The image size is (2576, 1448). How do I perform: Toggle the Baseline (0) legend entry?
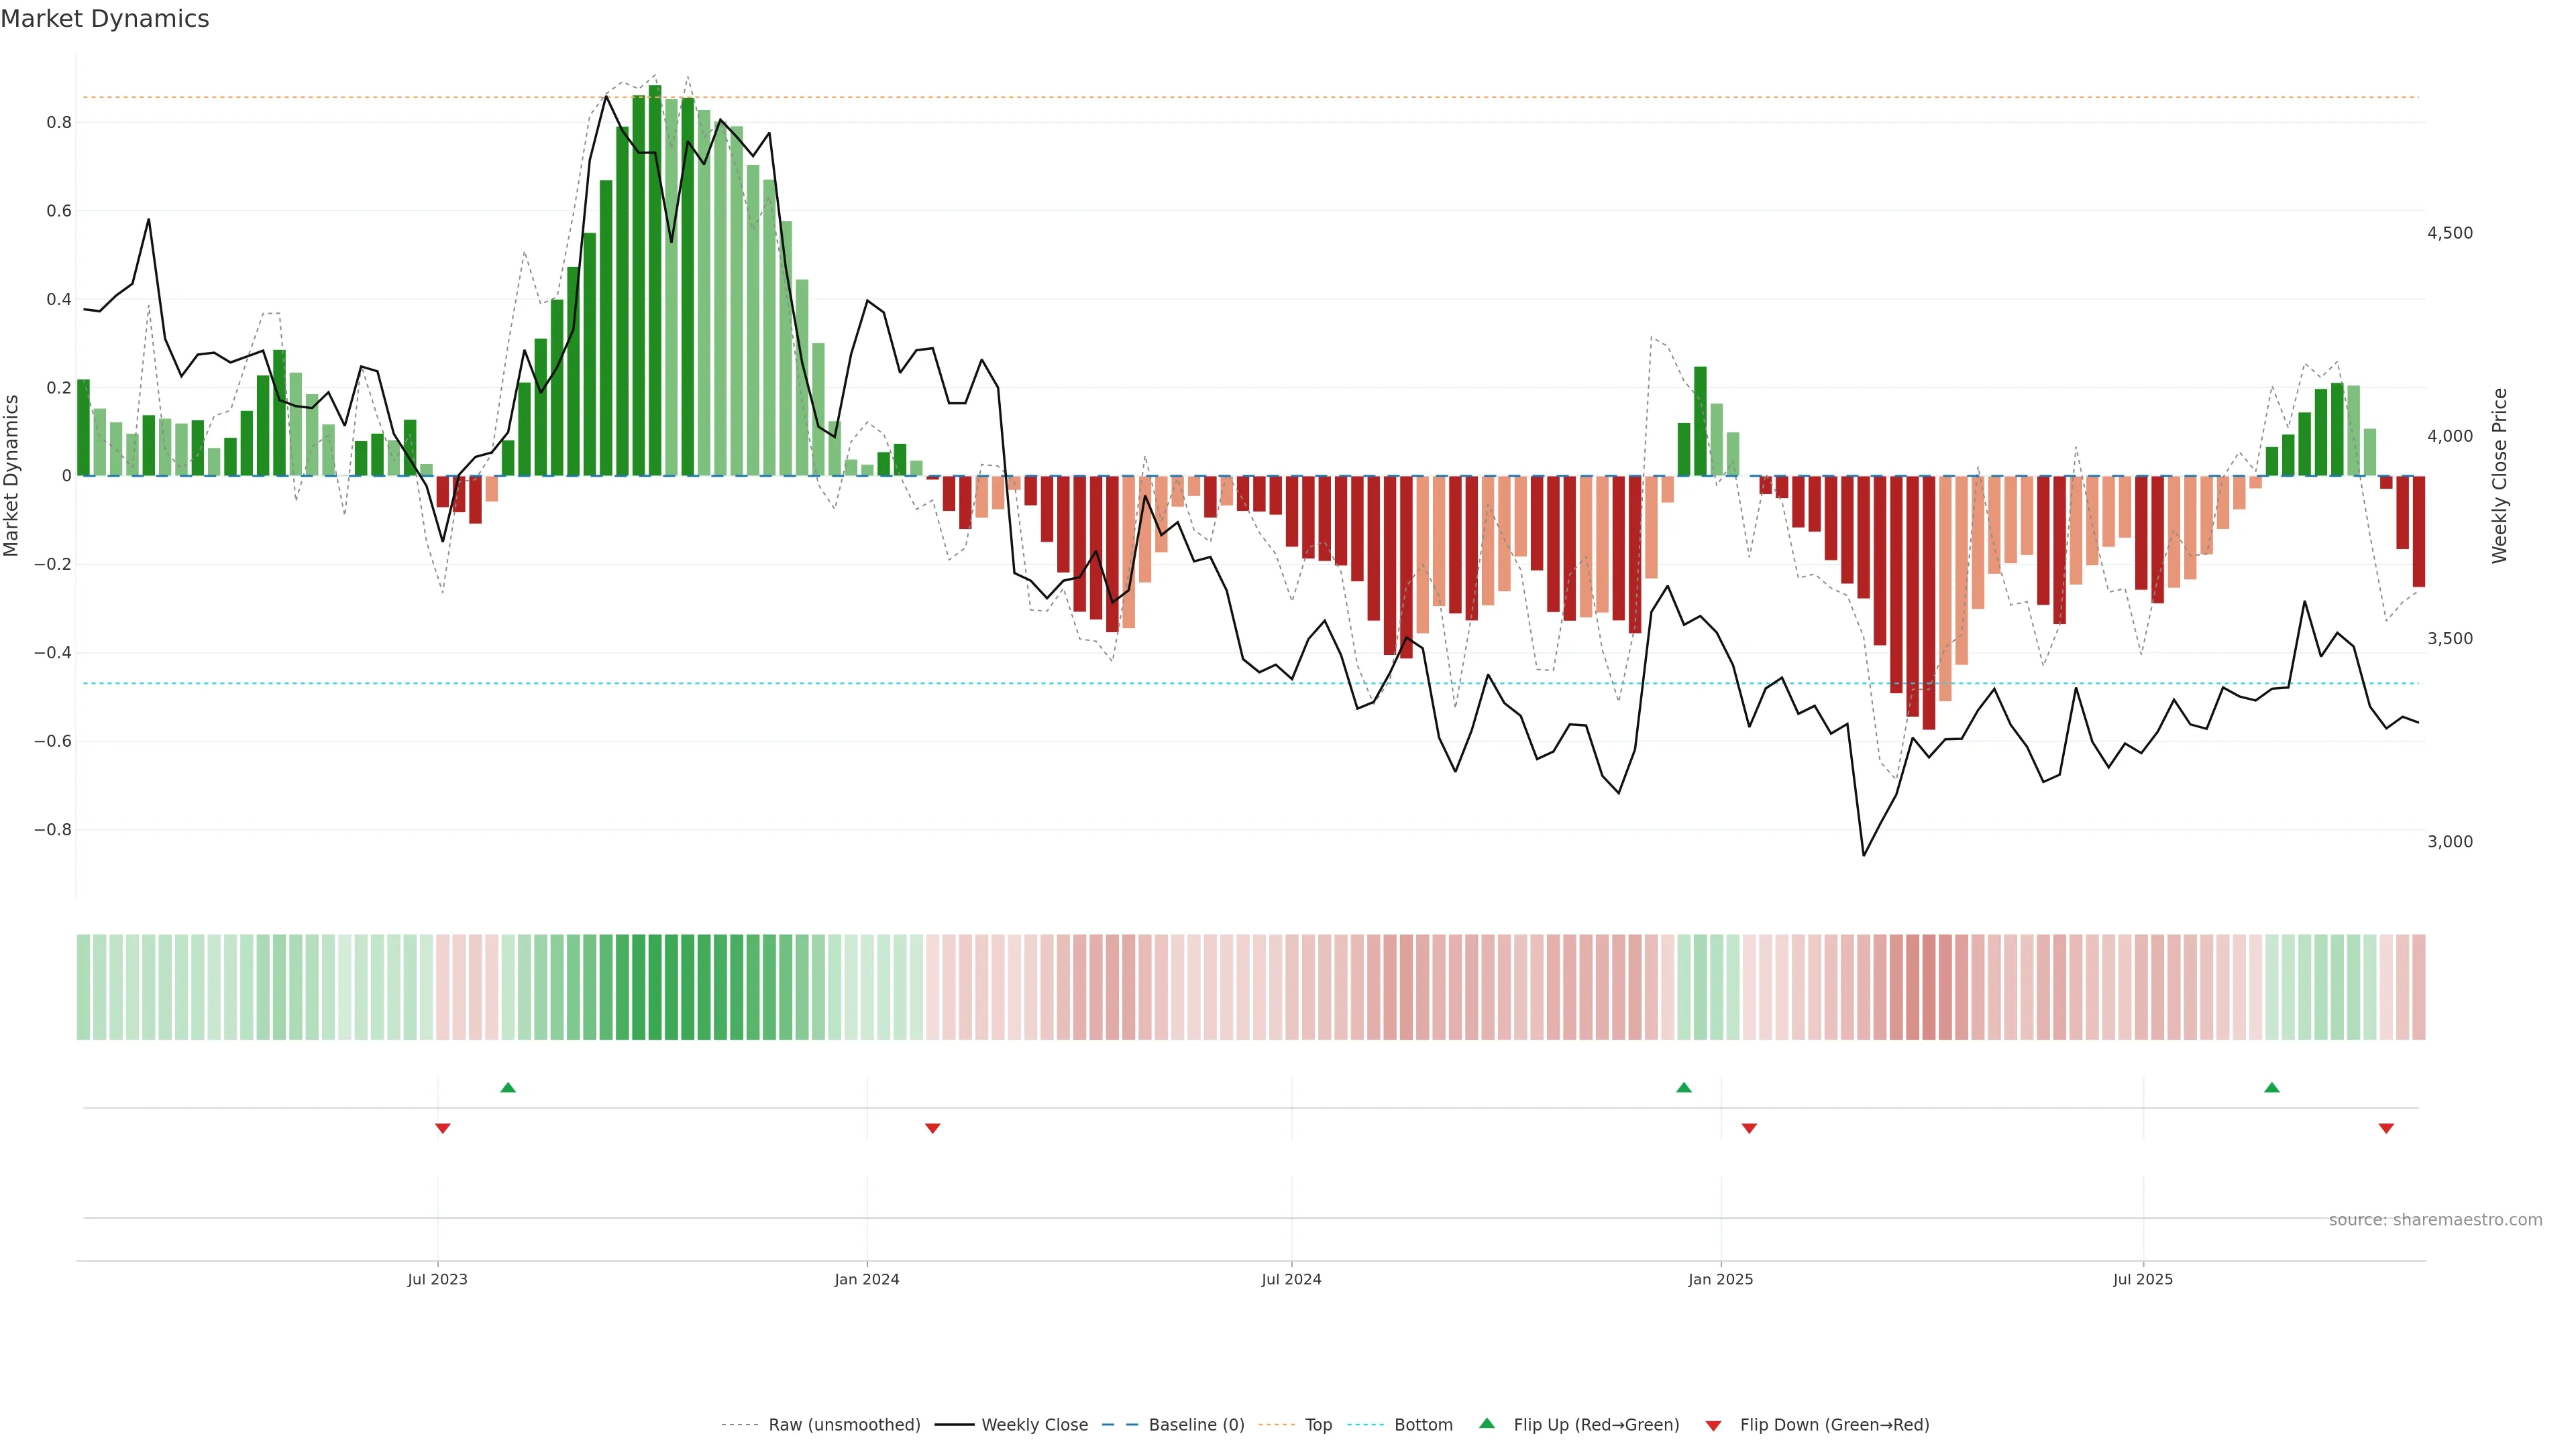1196,1425
